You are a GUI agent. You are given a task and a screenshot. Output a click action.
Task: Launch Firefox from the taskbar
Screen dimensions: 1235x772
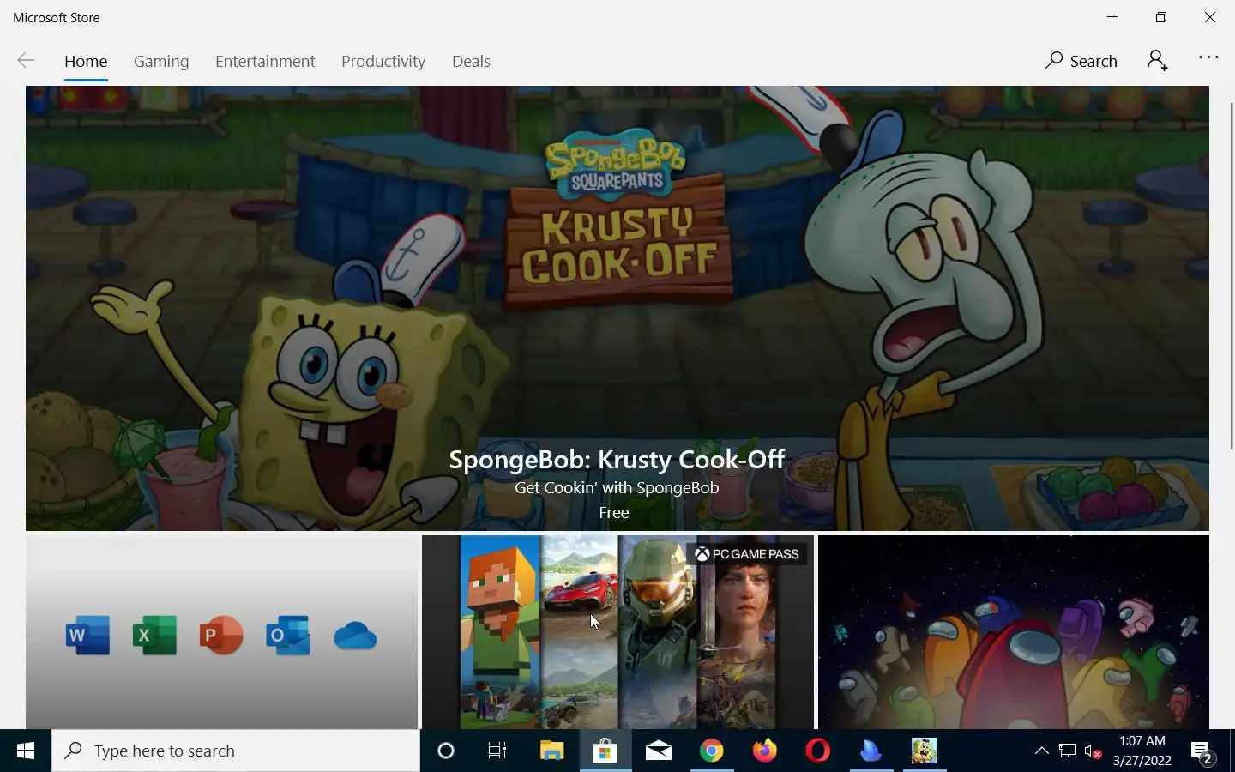click(x=764, y=751)
